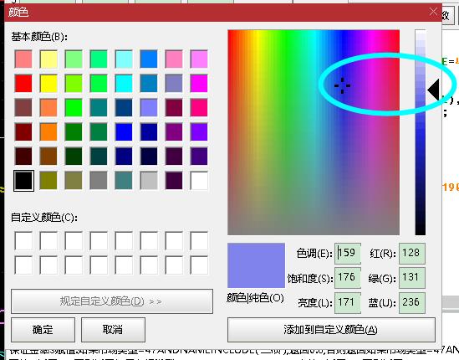Pick the light magenta swatch in top row
Image resolution: width=459 pixels, height=360 pixels.
[199, 59]
